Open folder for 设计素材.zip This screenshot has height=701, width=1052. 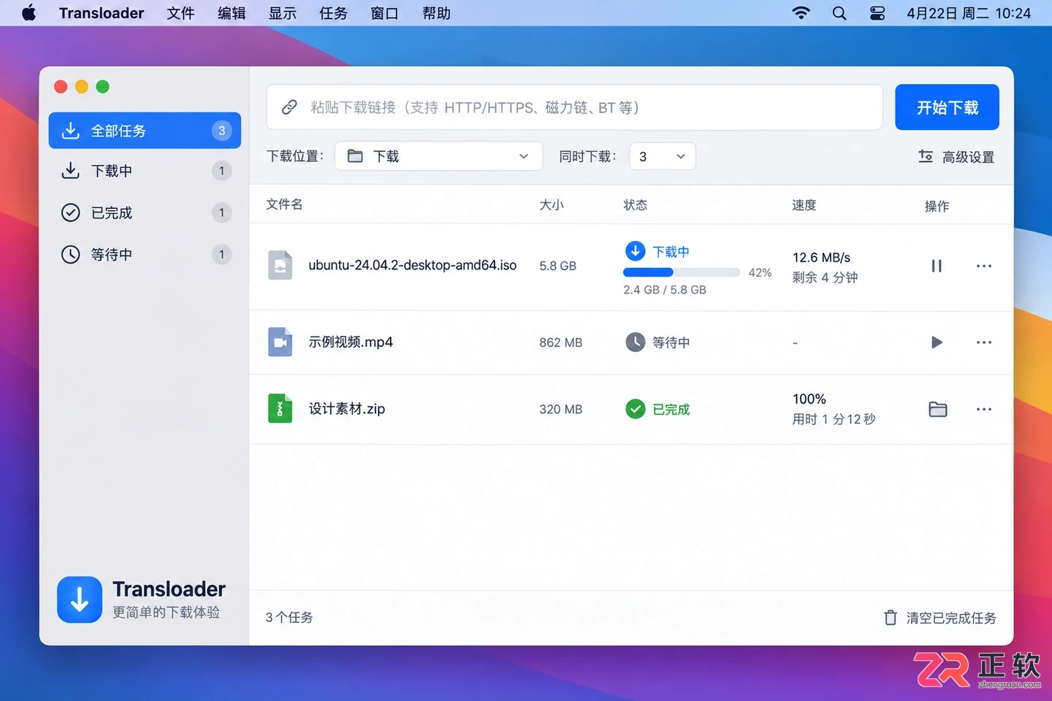point(937,410)
